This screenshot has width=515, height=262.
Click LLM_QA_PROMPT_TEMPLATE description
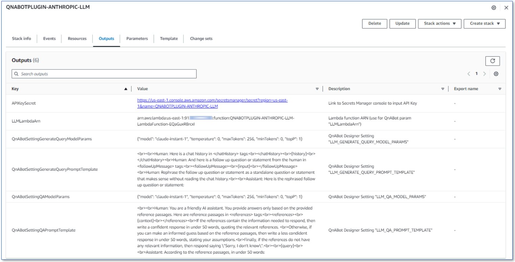381,230
